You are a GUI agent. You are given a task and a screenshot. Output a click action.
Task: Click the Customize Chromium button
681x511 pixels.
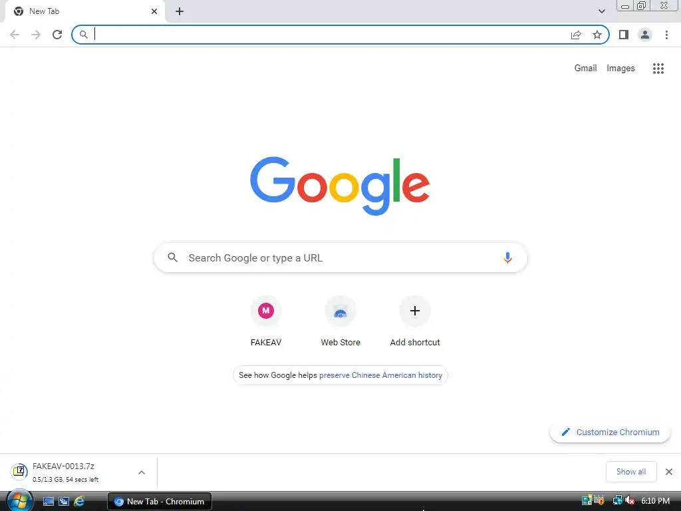click(611, 432)
